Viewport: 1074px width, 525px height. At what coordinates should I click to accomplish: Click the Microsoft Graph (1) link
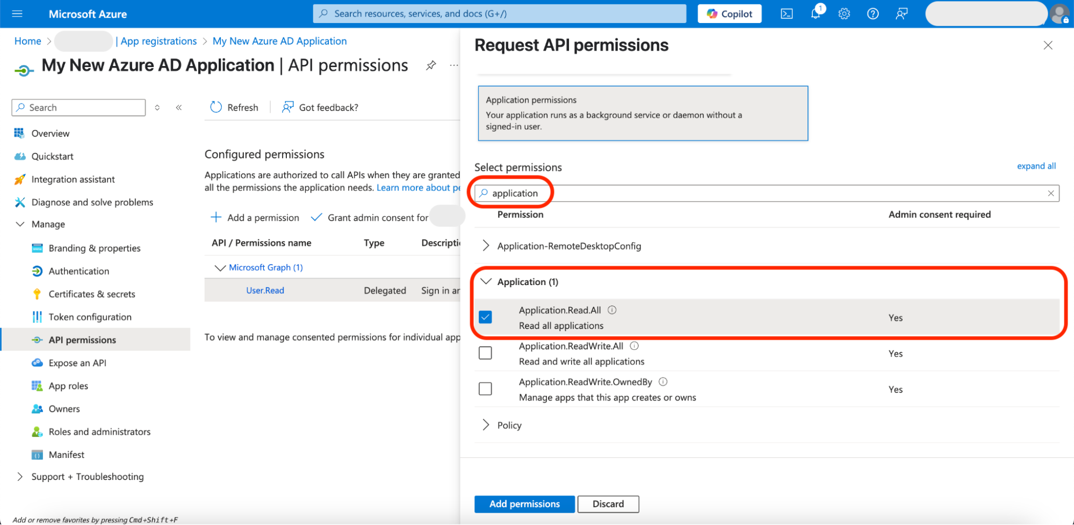[266, 267]
